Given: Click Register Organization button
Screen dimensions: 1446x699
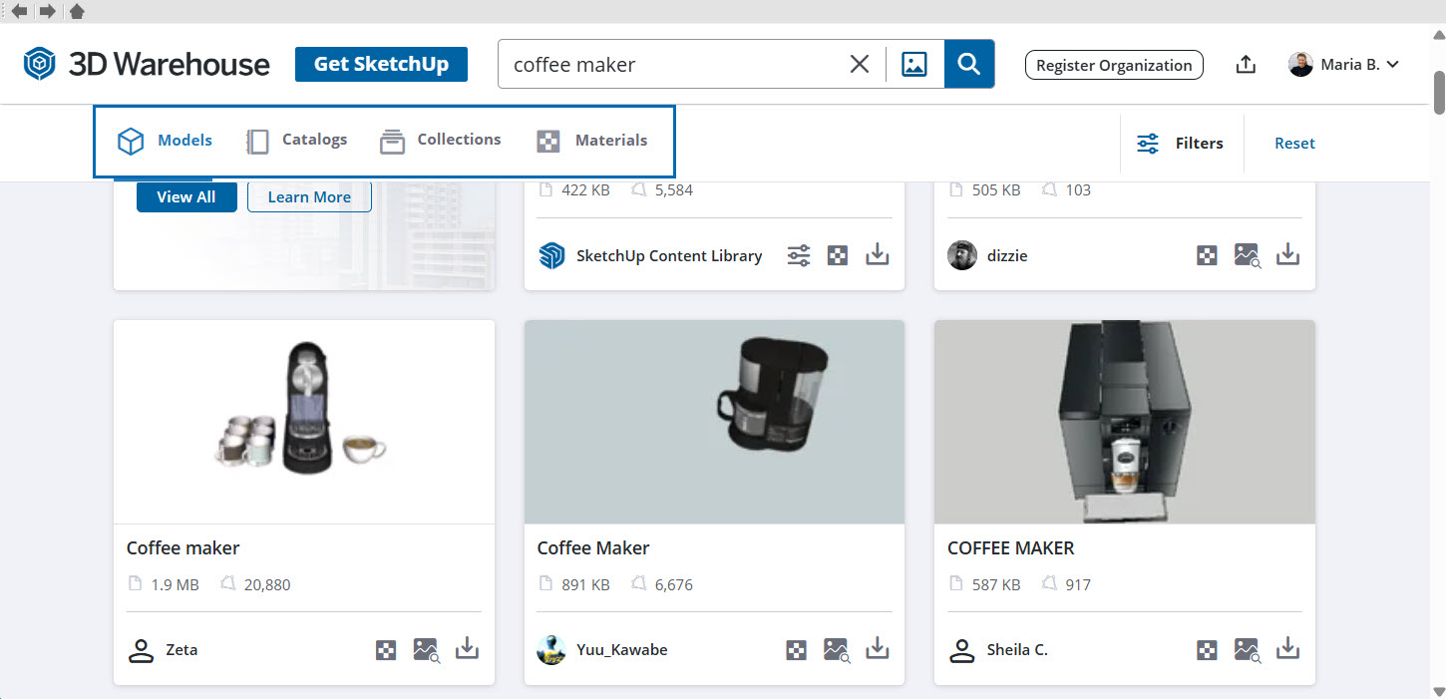Looking at the screenshot, I should point(1114,65).
